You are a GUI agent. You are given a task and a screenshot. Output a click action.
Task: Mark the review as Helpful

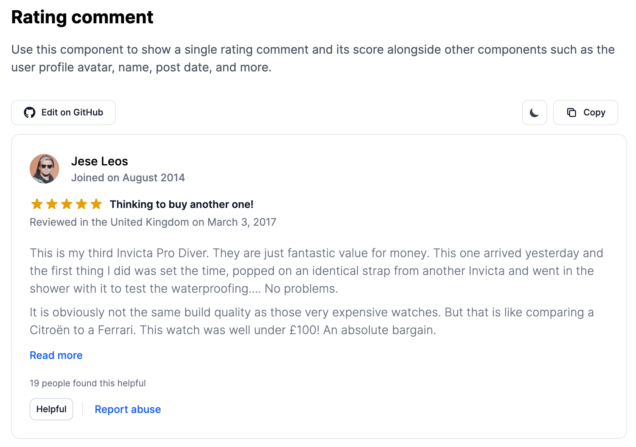point(51,409)
